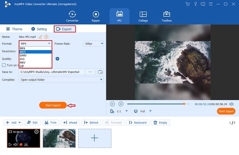Click the first clip's audio icon

click(16, 145)
